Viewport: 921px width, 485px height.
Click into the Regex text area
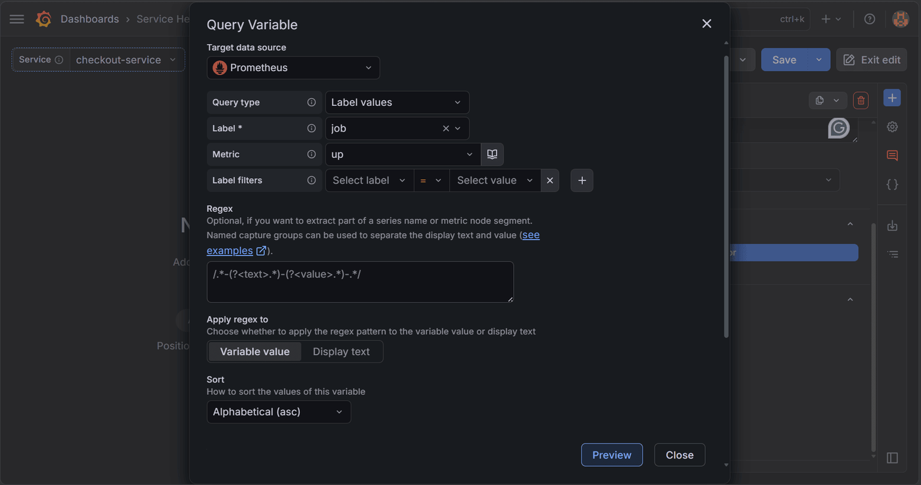(x=360, y=282)
